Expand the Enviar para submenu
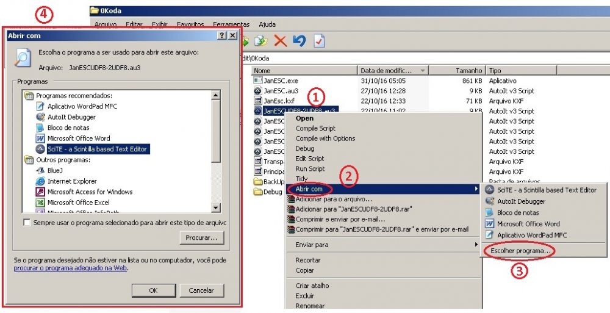Screen dimensions: 610x313 point(384,245)
